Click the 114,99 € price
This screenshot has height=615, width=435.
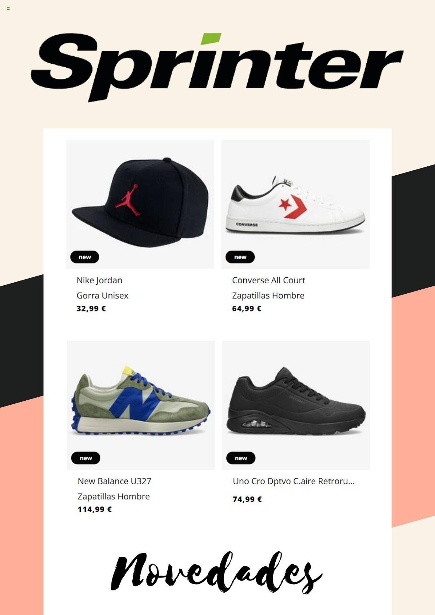pyautogui.click(x=94, y=509)
